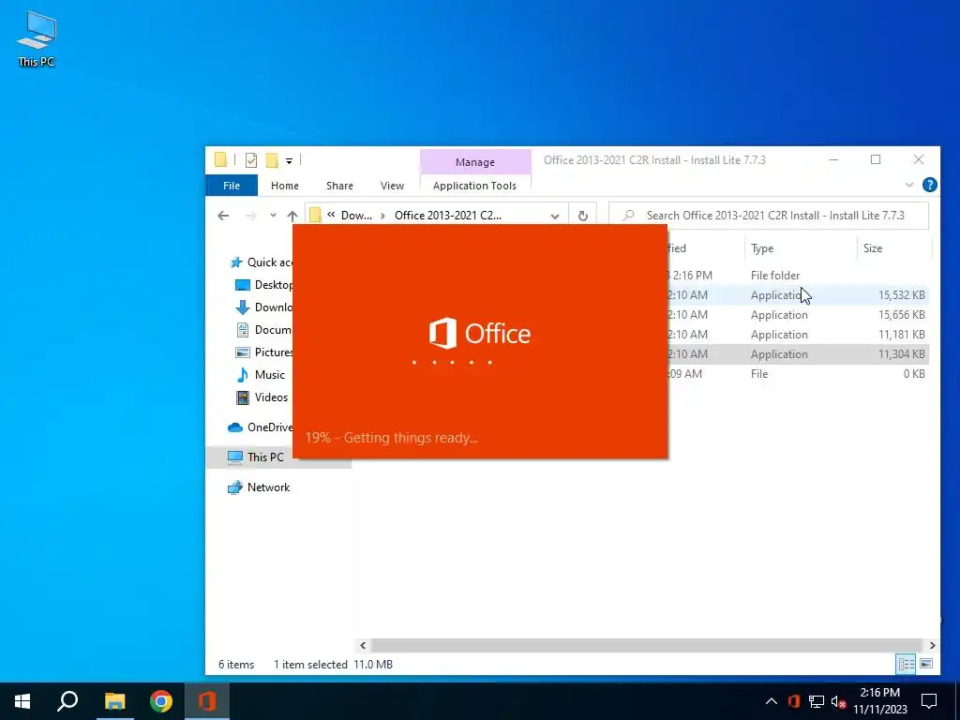Switch to Details view layout button
The width and height of the screenshot is (960, 720).
(x=907, y=665)
